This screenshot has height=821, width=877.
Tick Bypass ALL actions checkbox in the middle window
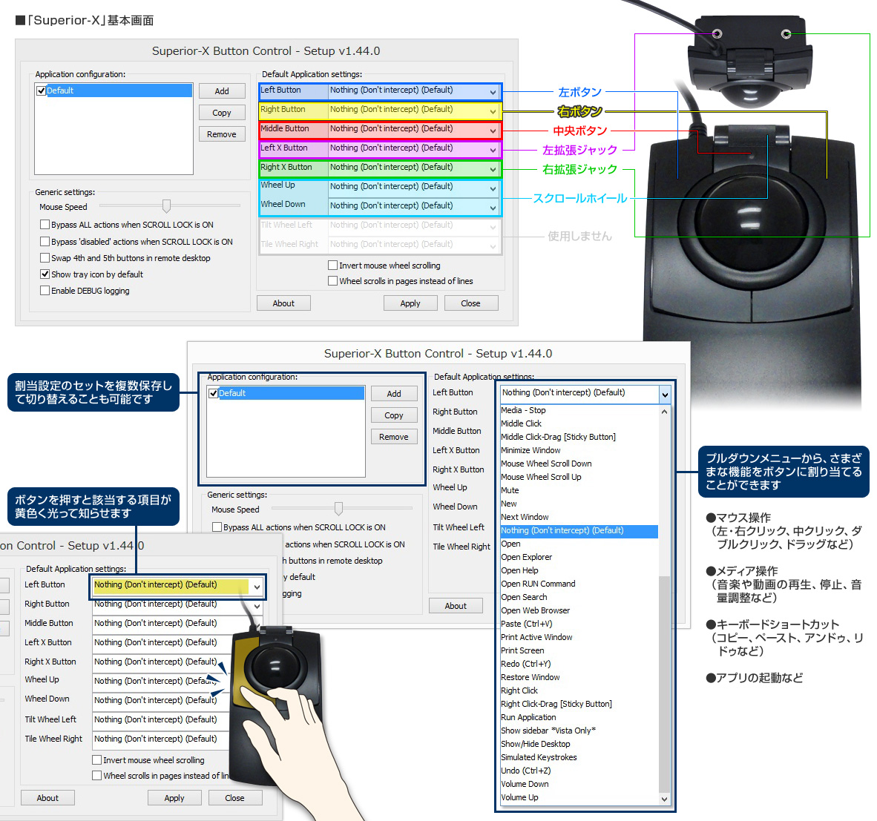point(217,527)
